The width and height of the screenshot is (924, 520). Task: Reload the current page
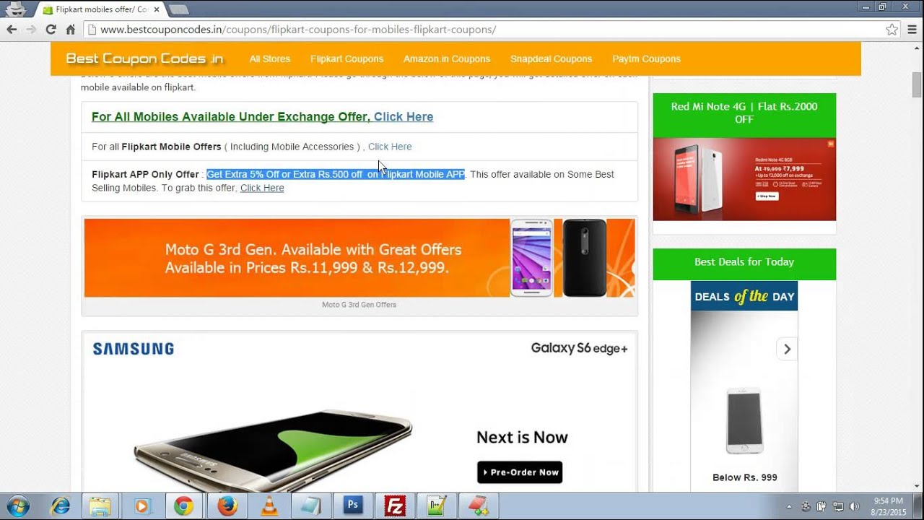pos(51,30)
